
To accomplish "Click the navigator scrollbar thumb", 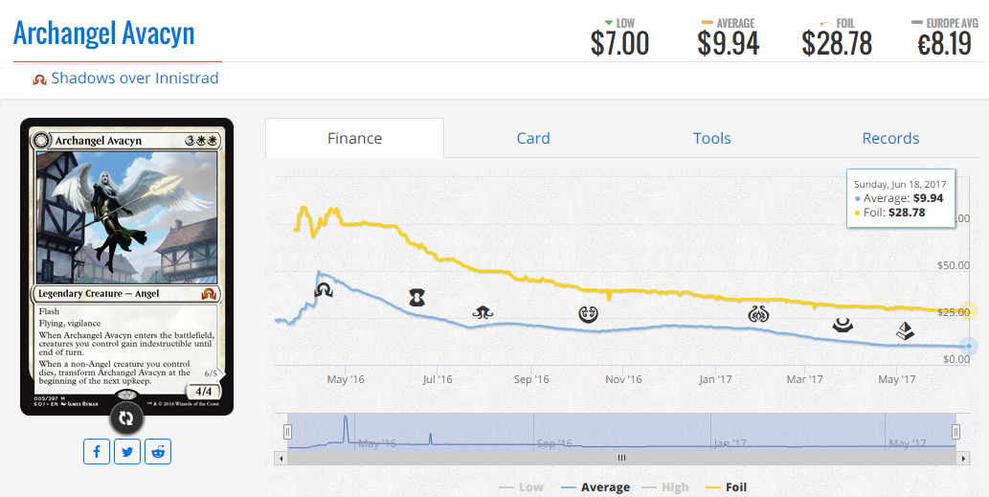I will 622,458.
